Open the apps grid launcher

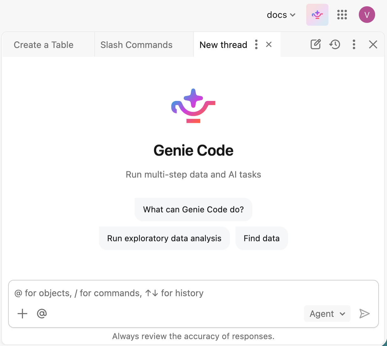coord(342,15)
